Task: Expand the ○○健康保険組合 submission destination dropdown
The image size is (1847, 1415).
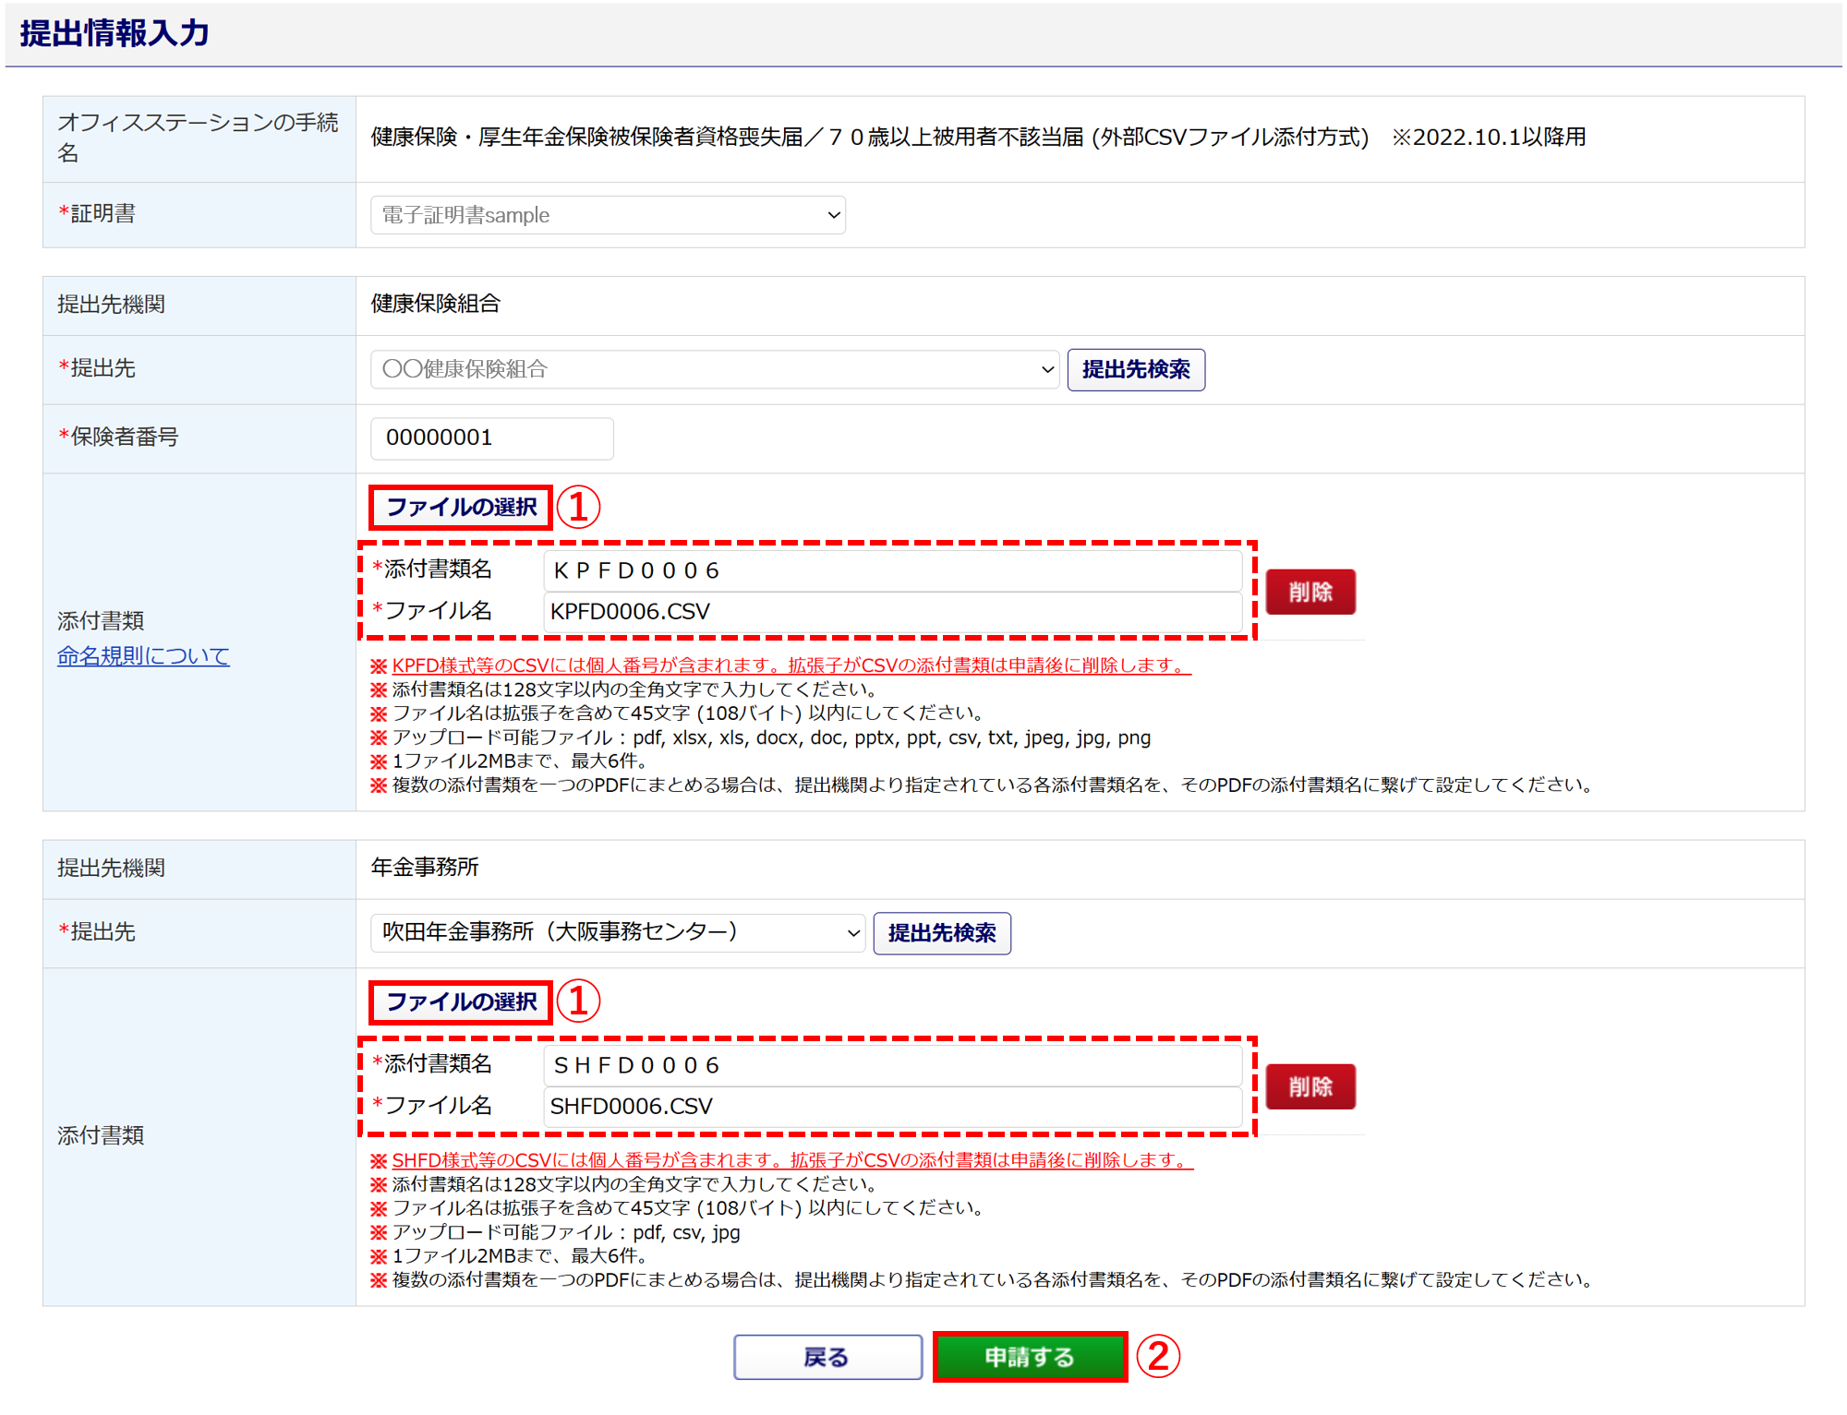Action: pyautogui.click(x=714, y=369)
